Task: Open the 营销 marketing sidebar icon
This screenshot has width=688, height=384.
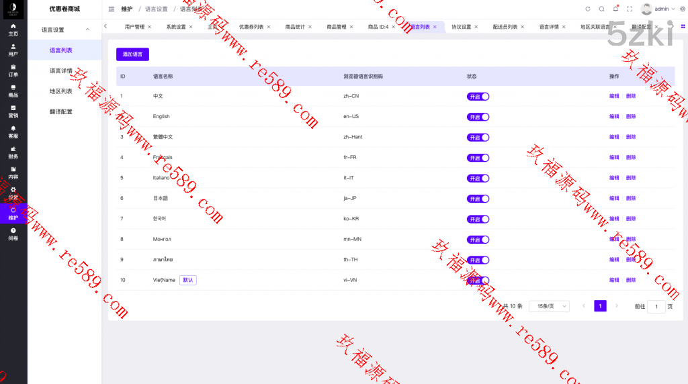Action: (13, 112)
